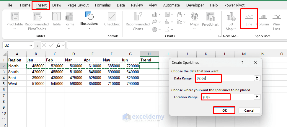Select the empty Trend cell H2
287x127 pixels.
149,66
